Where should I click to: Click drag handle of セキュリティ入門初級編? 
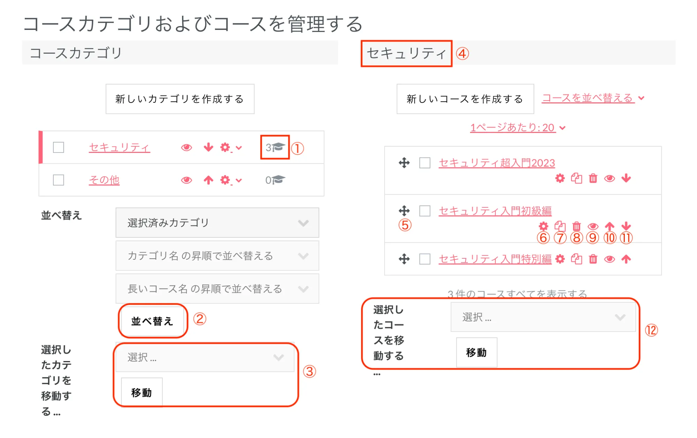coord(404,211)
